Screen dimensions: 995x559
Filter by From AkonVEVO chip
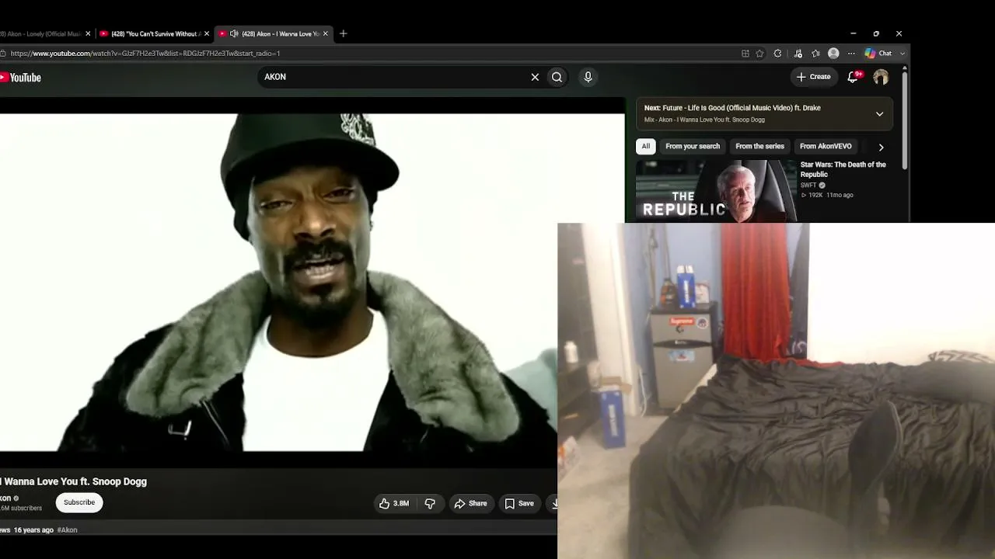[x=826, y=146]
